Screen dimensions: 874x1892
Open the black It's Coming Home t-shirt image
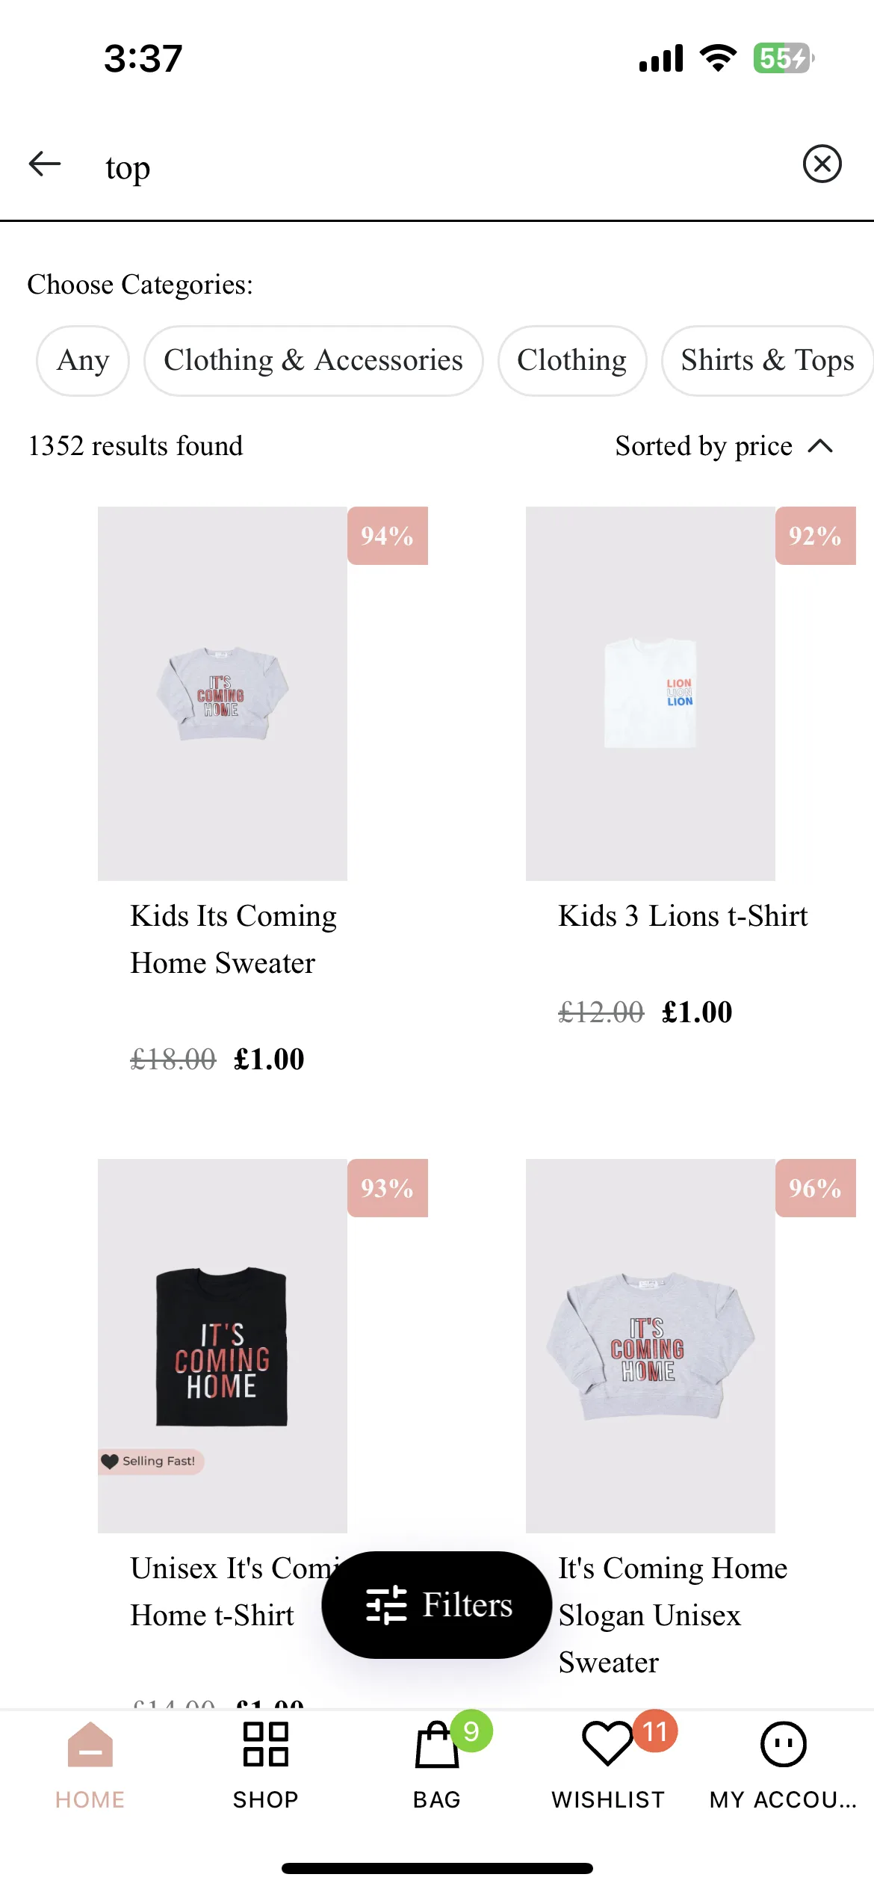click(223, 1346)
